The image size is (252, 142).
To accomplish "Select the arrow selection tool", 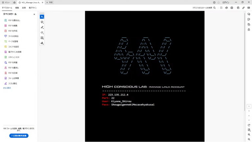I will [42, 17].
